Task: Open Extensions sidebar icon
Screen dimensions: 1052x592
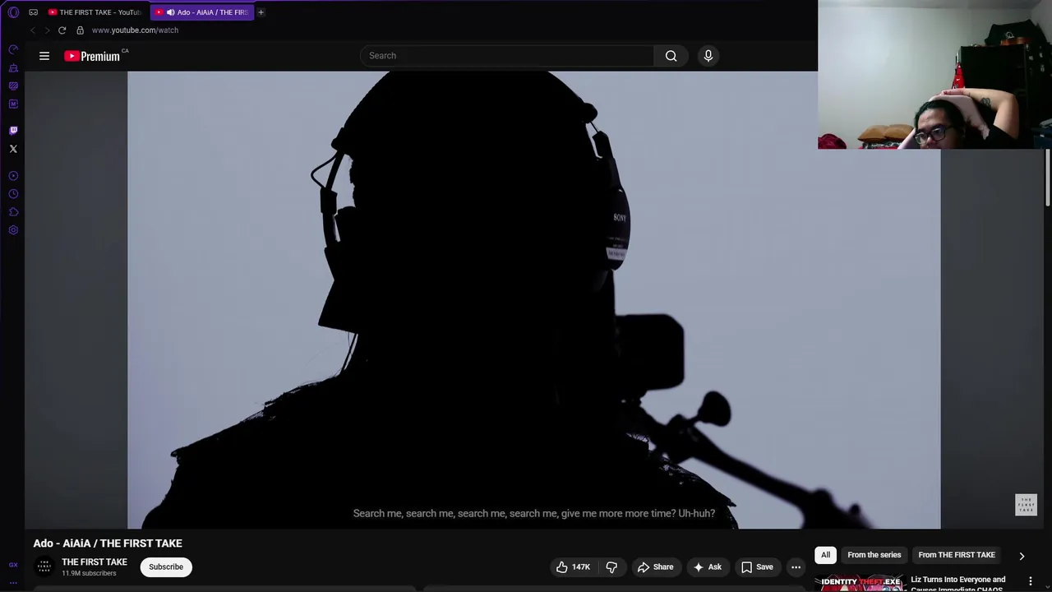Action: 13,212
